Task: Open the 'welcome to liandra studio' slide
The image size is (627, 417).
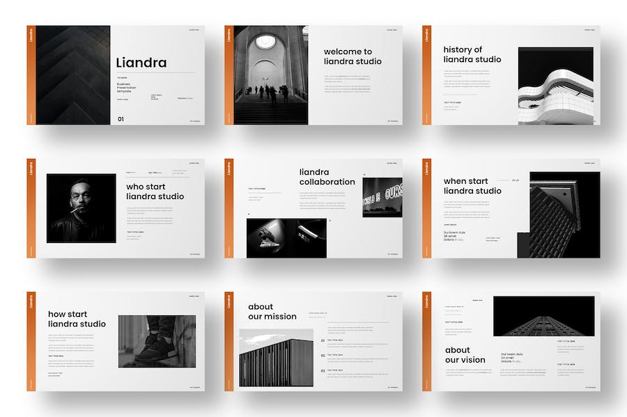Action: click(313, 75)
